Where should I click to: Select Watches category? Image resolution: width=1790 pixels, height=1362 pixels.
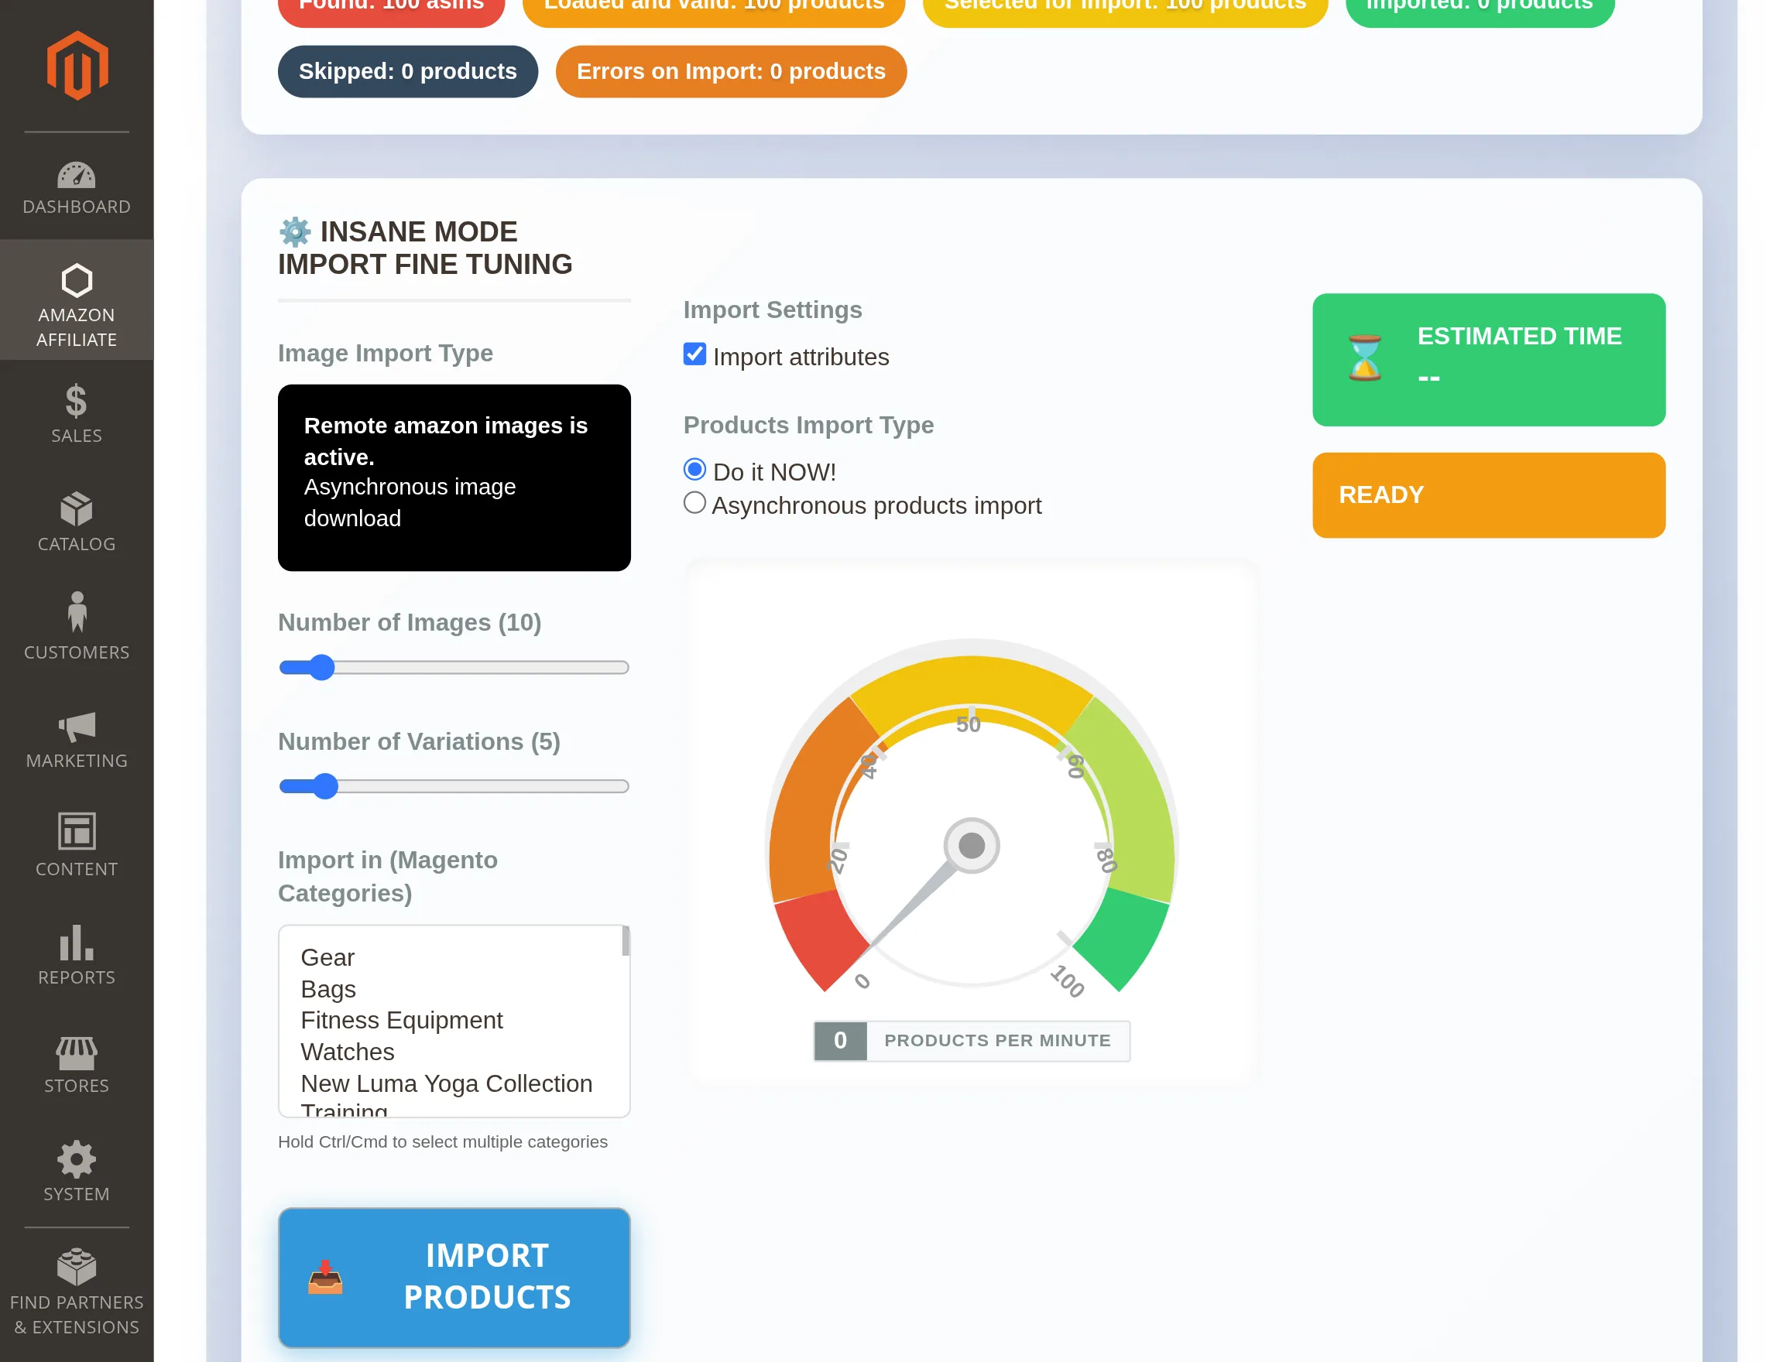coord(347,1052)
